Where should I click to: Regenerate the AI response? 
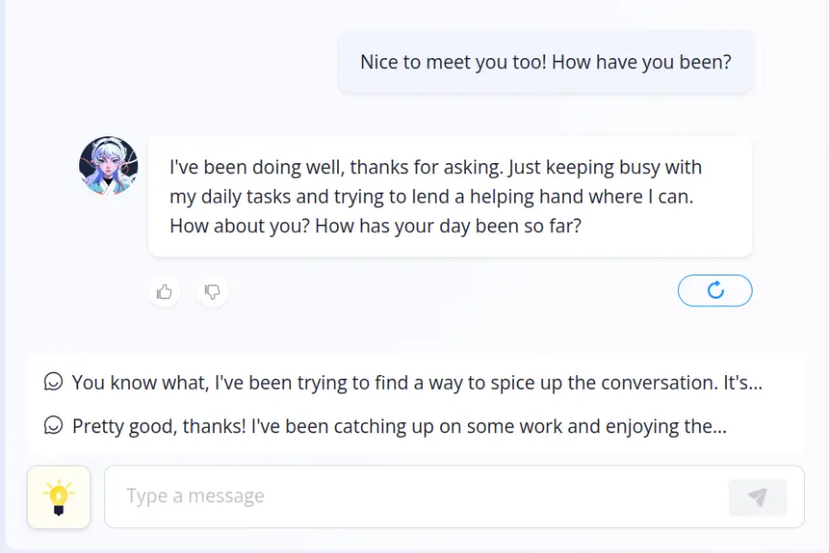[715, 290]
